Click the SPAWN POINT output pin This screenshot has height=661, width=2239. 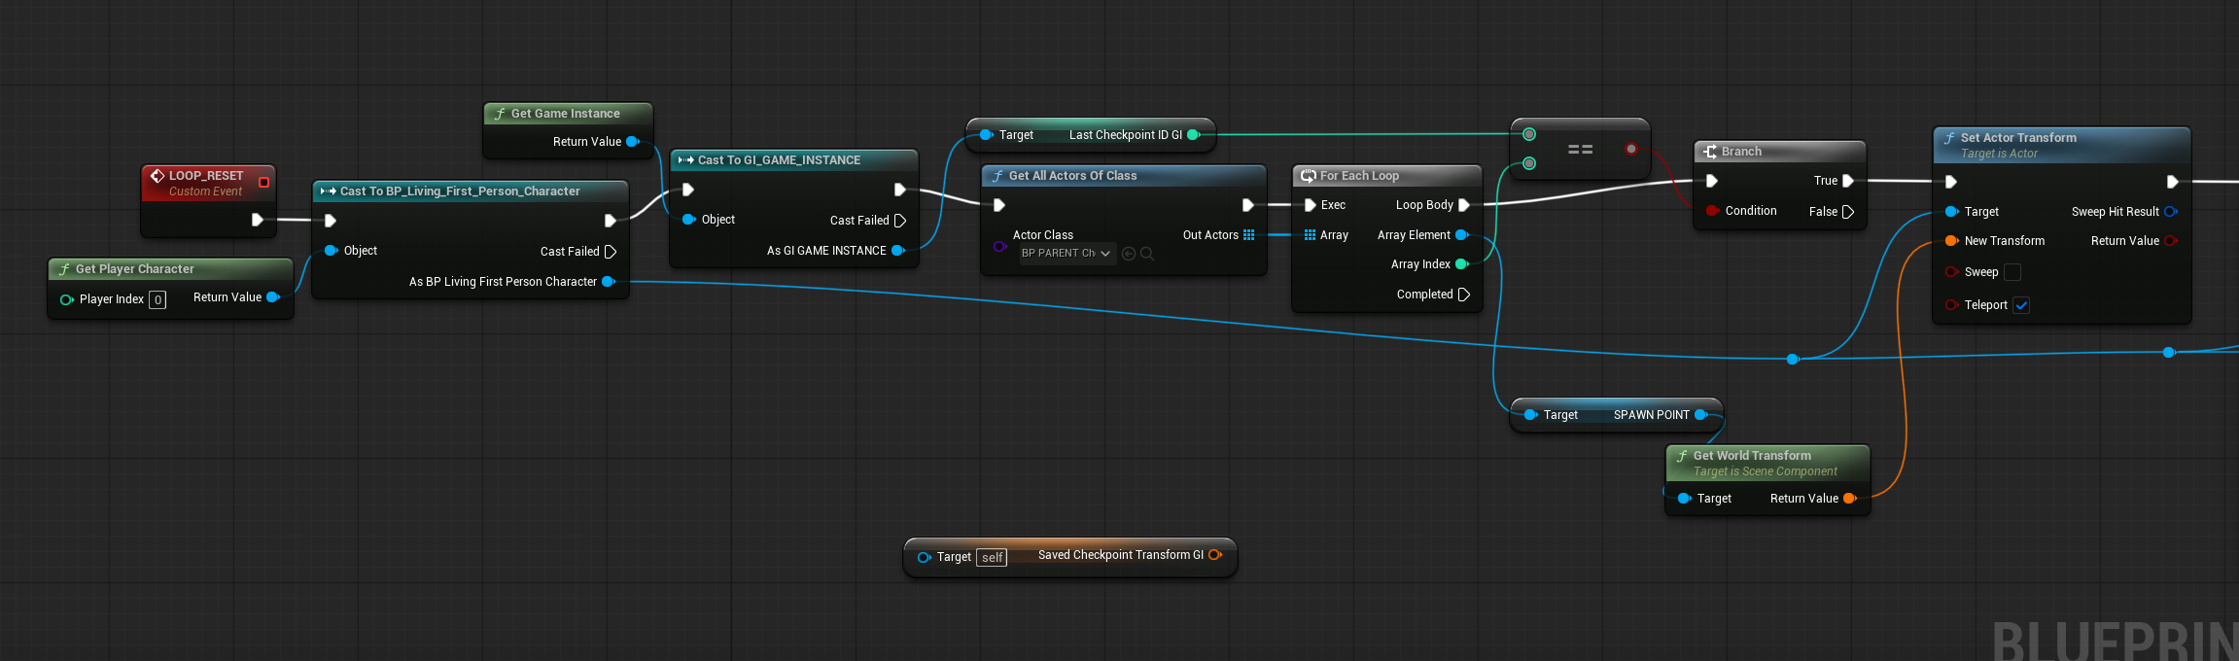(1701, 415)
